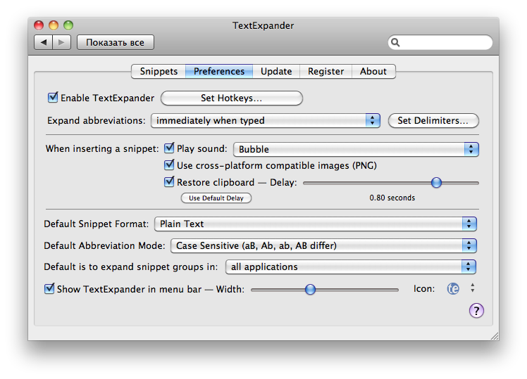Change menu bar icon using stepper arrows
This screenshot has height=379, width=527.
coord(473,288)
